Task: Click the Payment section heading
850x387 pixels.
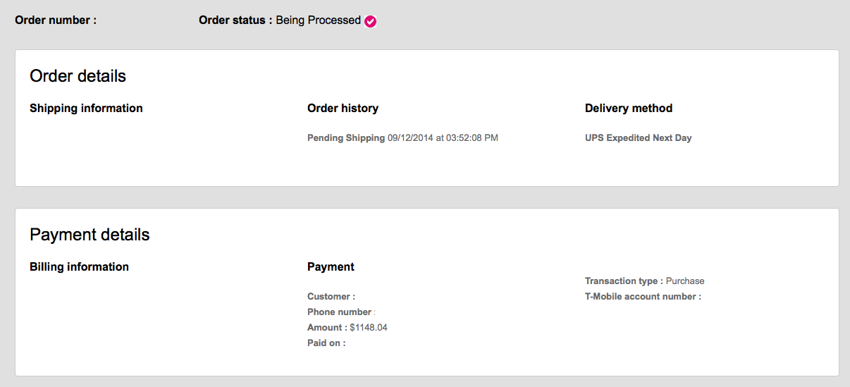Action: (331, 266)
